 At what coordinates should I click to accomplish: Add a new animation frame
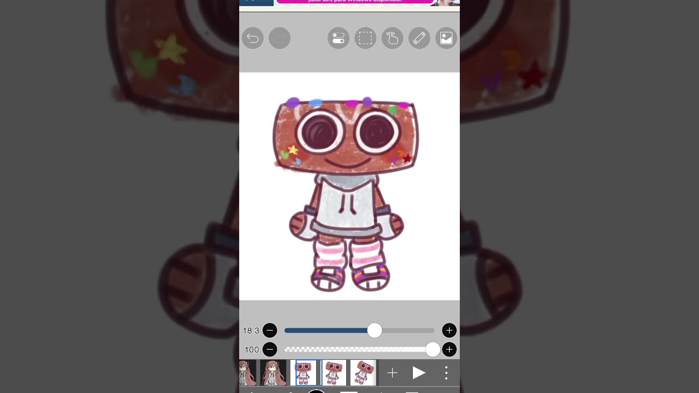coord(392,373)
